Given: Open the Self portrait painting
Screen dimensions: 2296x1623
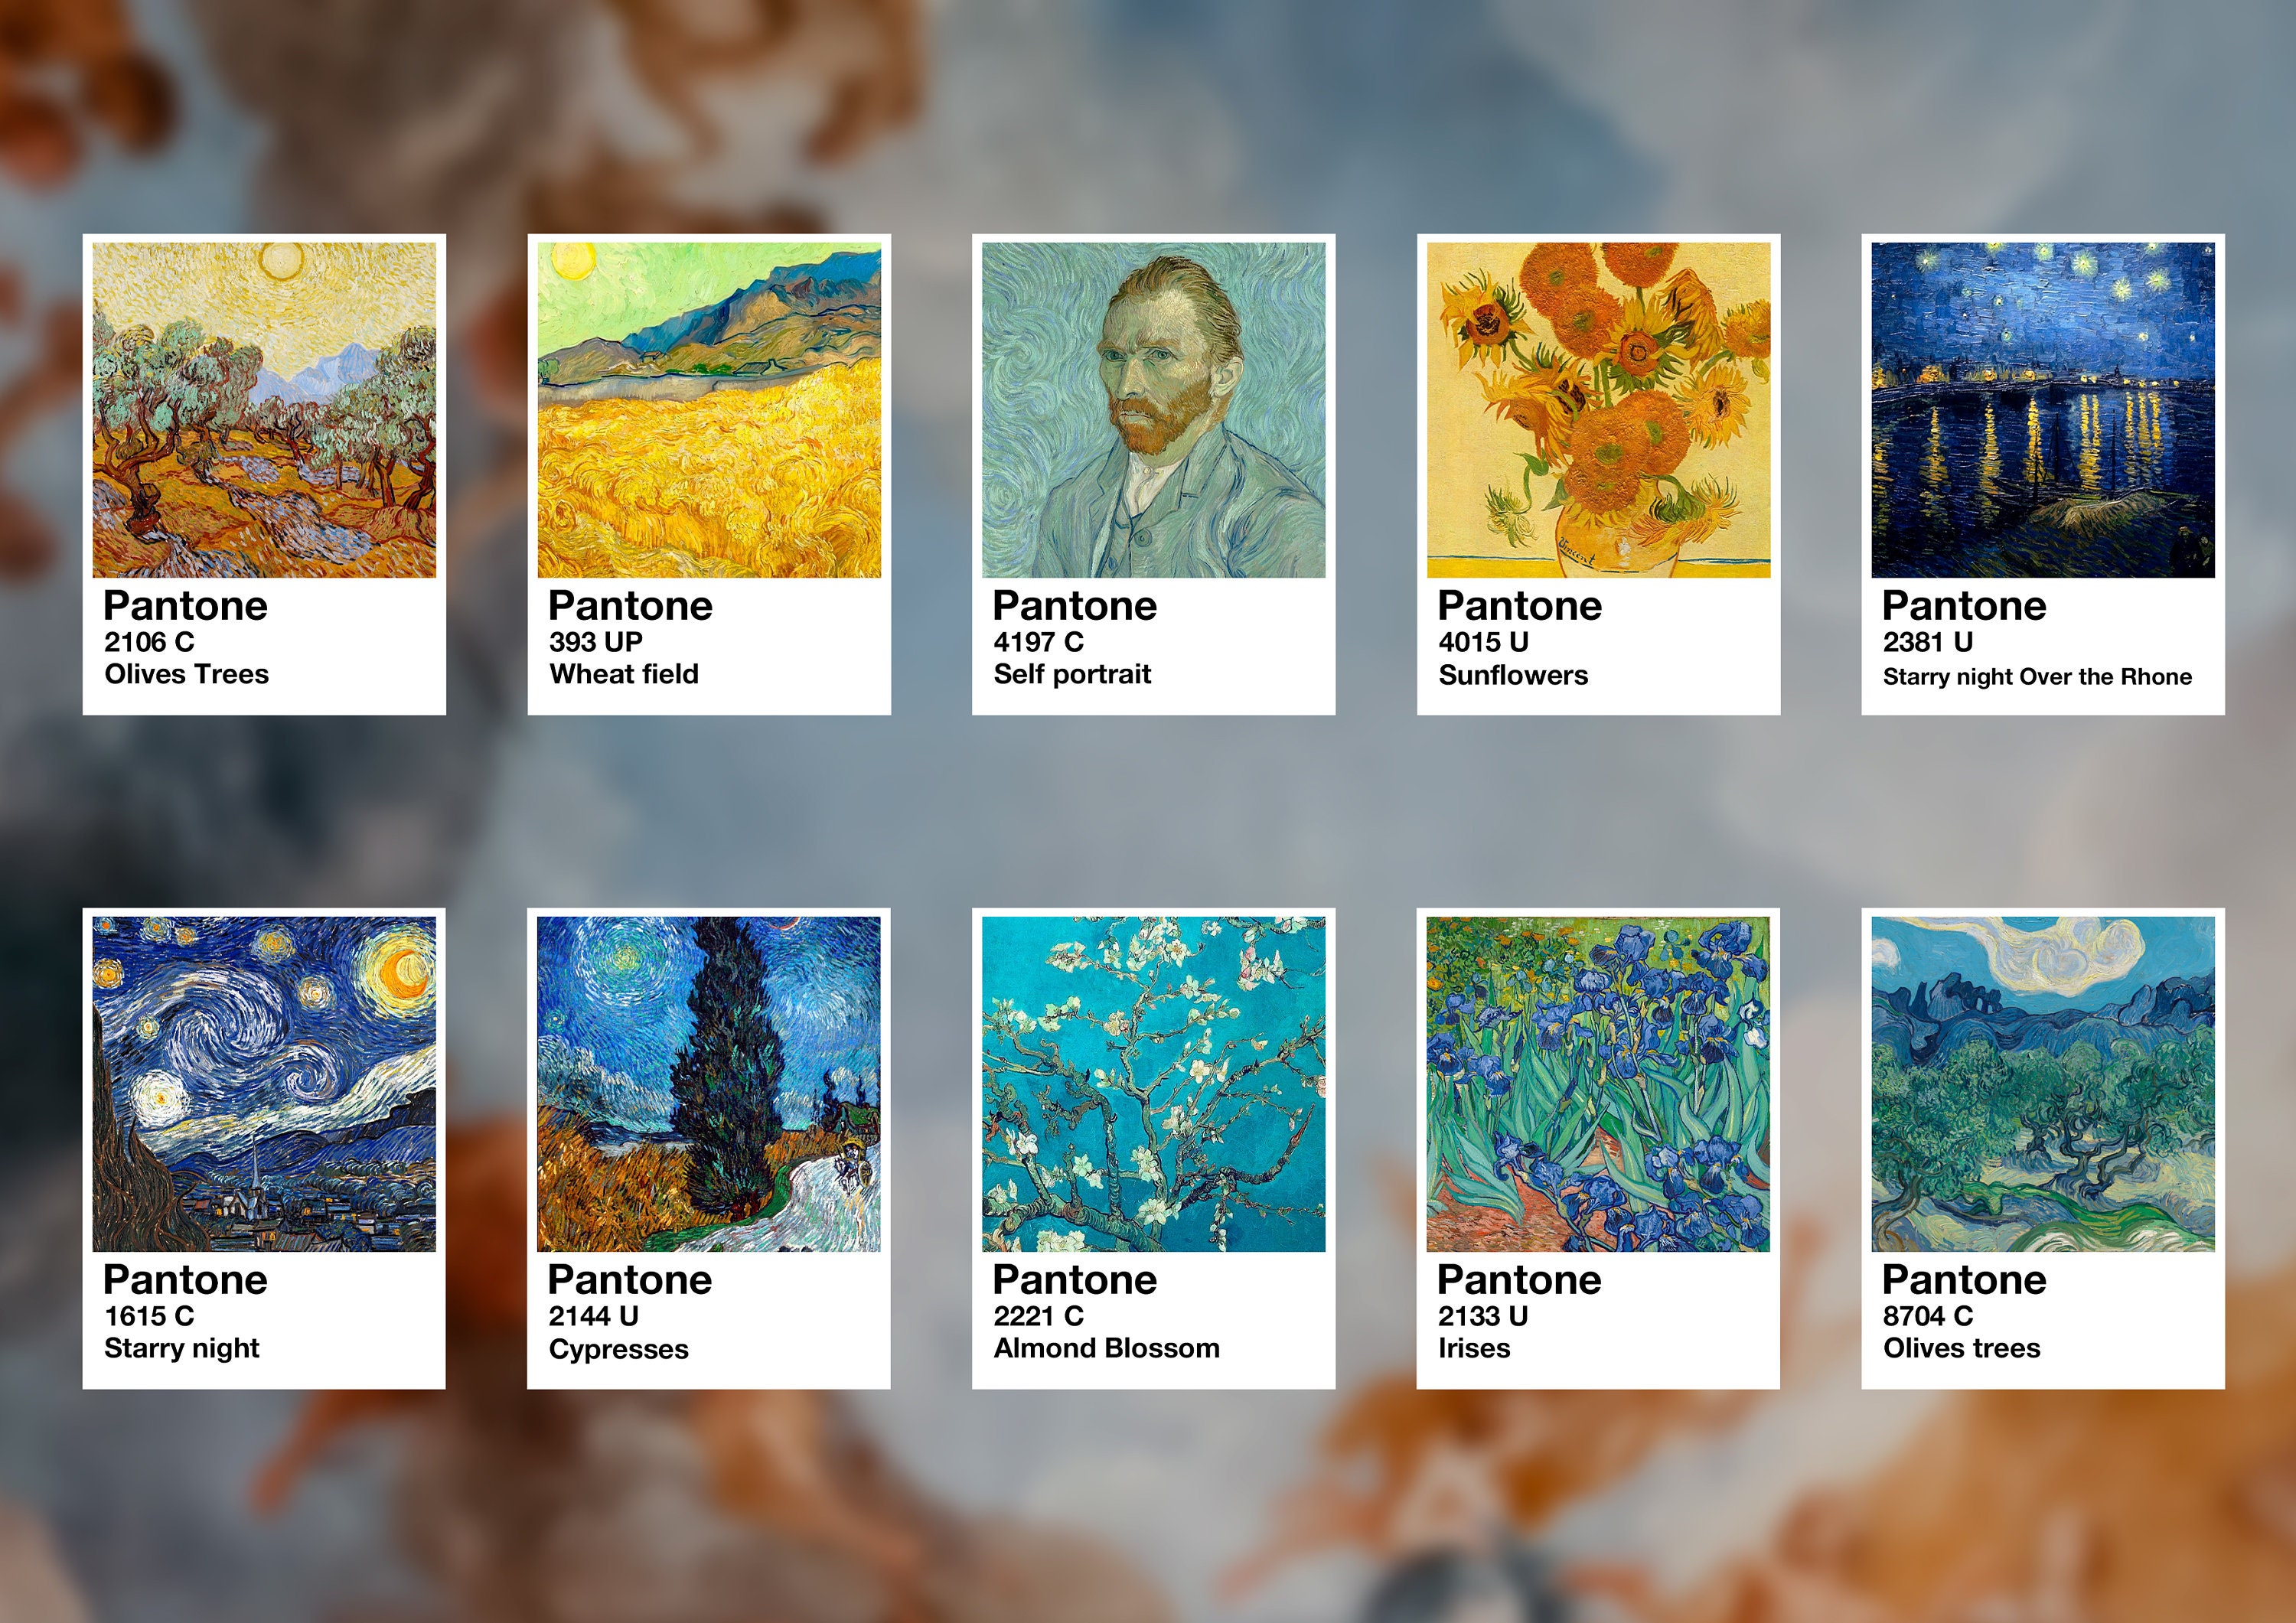Looking at the screenshot, I should pyautogui.click(x=1153, y=410).
